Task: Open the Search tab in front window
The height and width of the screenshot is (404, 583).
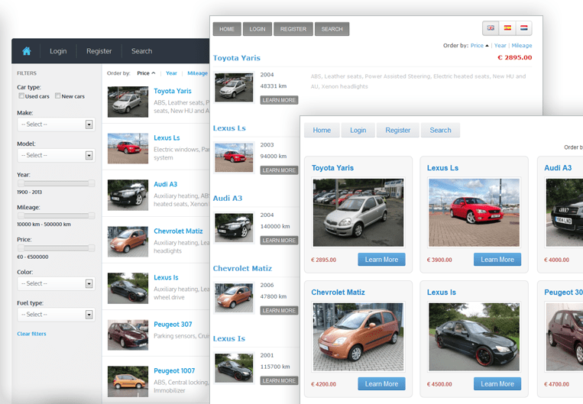Action: coord(440,130)
